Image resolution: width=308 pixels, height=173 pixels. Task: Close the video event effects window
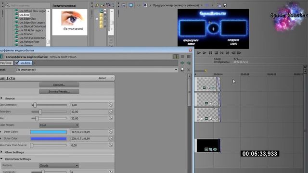191,50
